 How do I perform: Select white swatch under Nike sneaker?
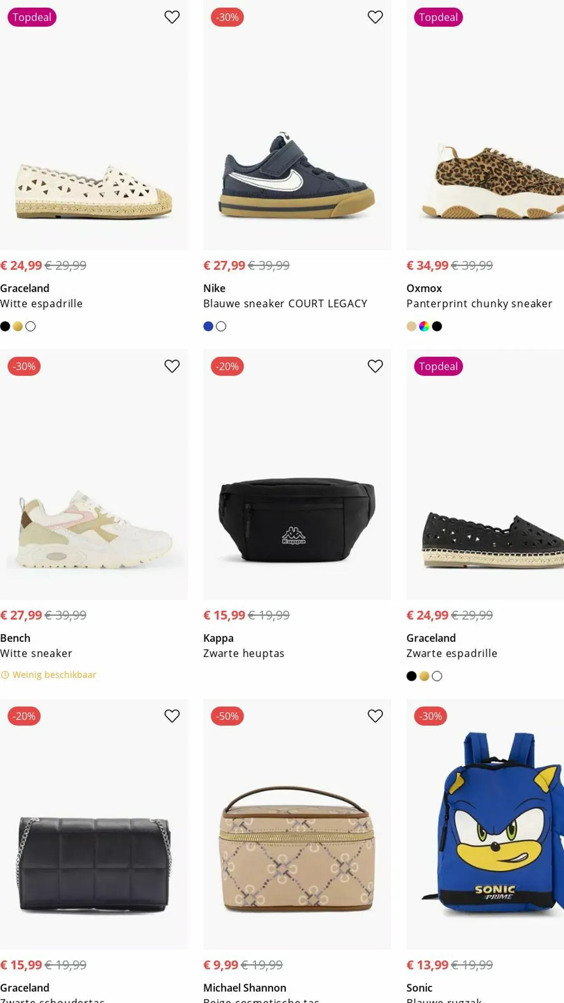point(221,327)
